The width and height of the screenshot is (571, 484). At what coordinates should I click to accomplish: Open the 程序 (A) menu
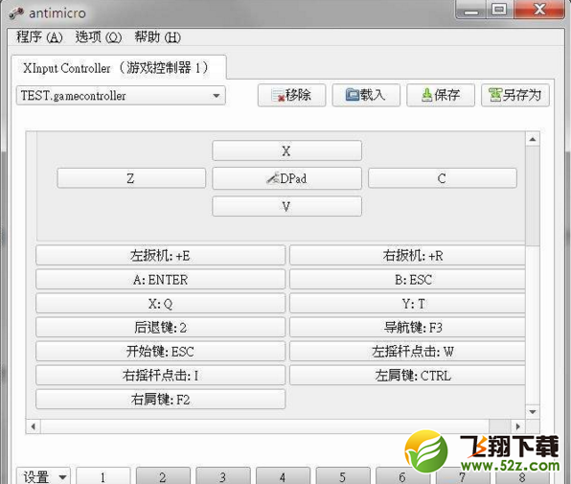point(39,37)
